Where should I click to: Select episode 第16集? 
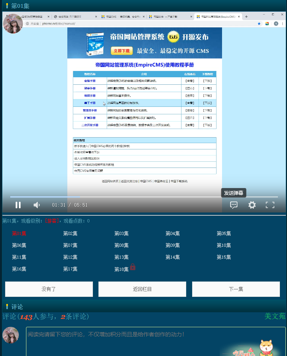19,269
